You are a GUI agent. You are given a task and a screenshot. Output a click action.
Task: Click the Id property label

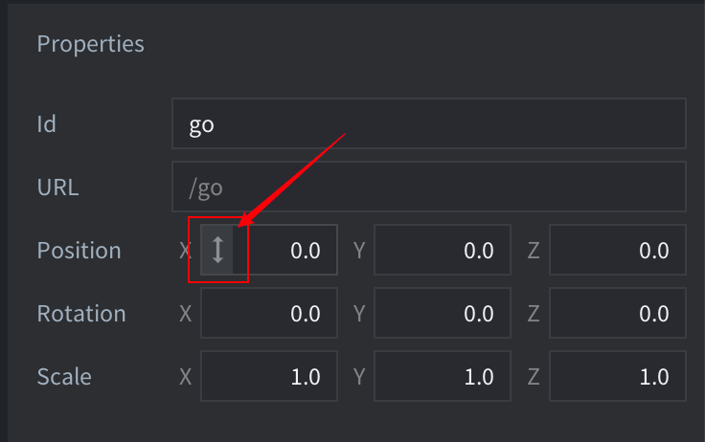pos(47,124)
